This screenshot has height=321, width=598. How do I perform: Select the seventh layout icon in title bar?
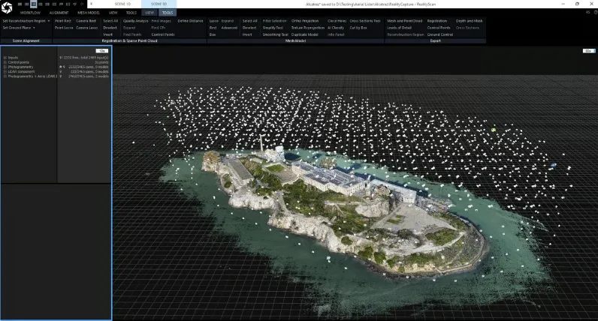pyautogui.click(x=61, y=4)
